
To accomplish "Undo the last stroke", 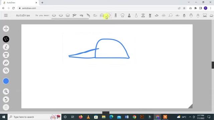I will pos(6,99).
